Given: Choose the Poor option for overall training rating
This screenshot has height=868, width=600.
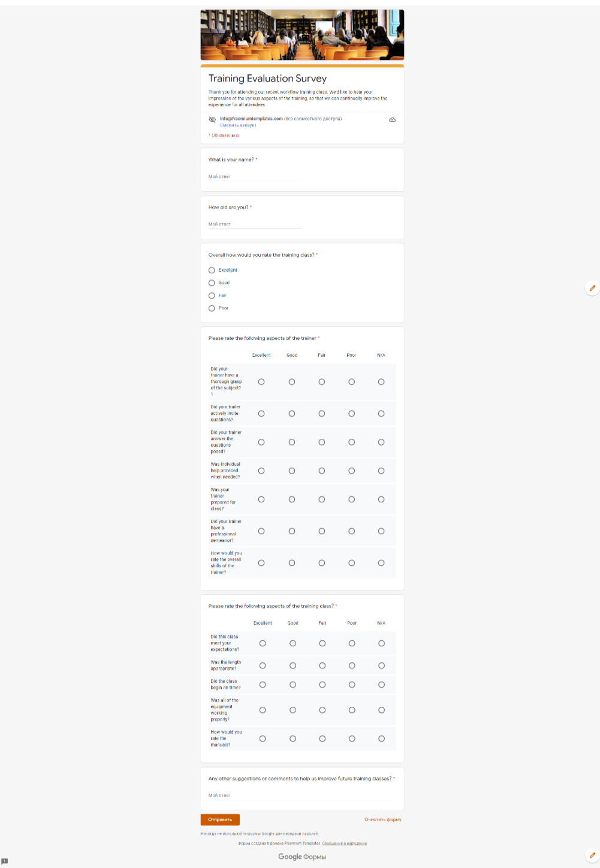Looking at the screenshot, I should (x=212, y=308).
